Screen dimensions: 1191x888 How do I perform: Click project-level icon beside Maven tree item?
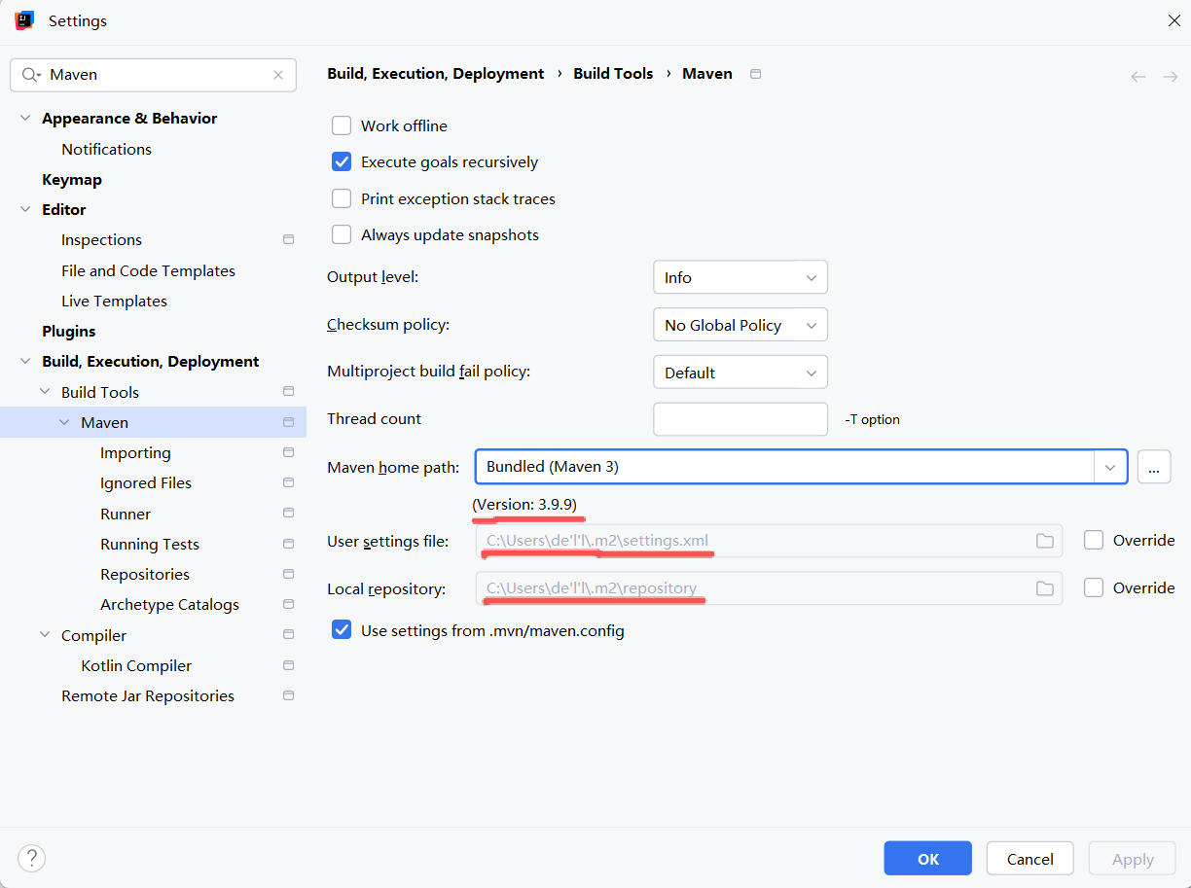pyautogui.click(x=288, y=422)
